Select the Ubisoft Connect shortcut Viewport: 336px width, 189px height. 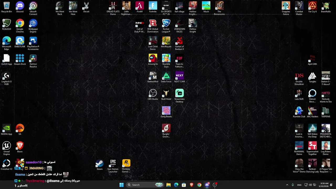[x=33, y=8]
